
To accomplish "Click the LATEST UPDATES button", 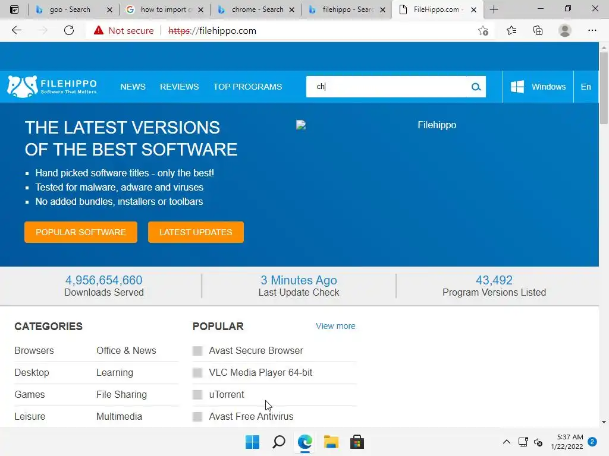I will point(196,232).
